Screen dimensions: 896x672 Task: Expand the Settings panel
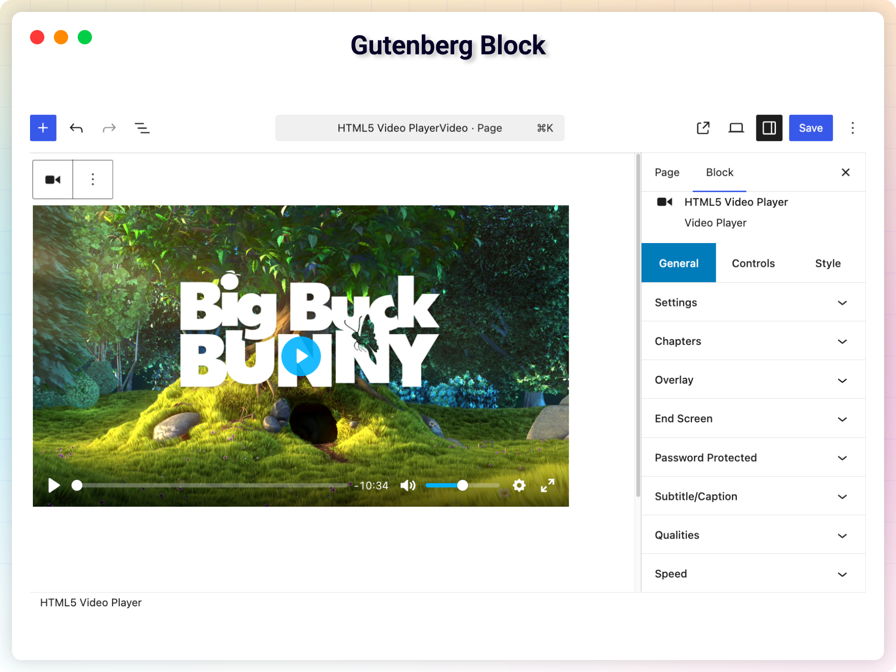753,303
